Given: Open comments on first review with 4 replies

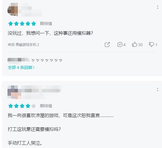Looking at the screenshot, I should (x=121, y=44).
